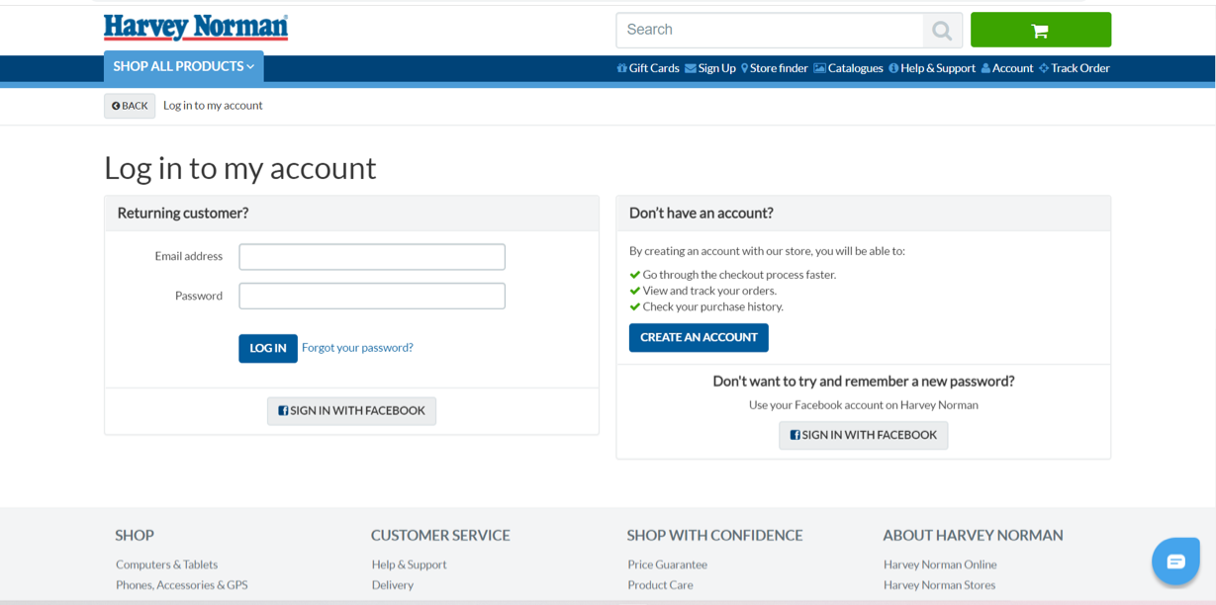Viewport: 1216px width, 605px height.
Task: Open Gift Cards from the top bar
Action: pos(648,68)
